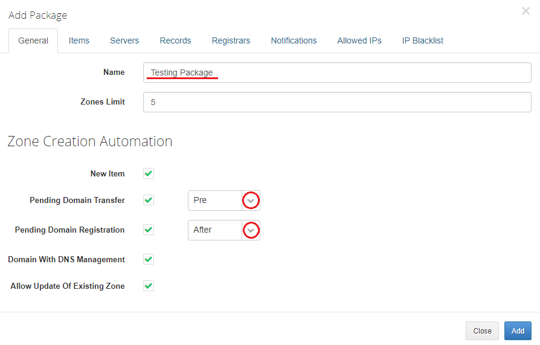Screen dimensions: 540x345
Task: Click the Add button
Action: coord(518,331)
